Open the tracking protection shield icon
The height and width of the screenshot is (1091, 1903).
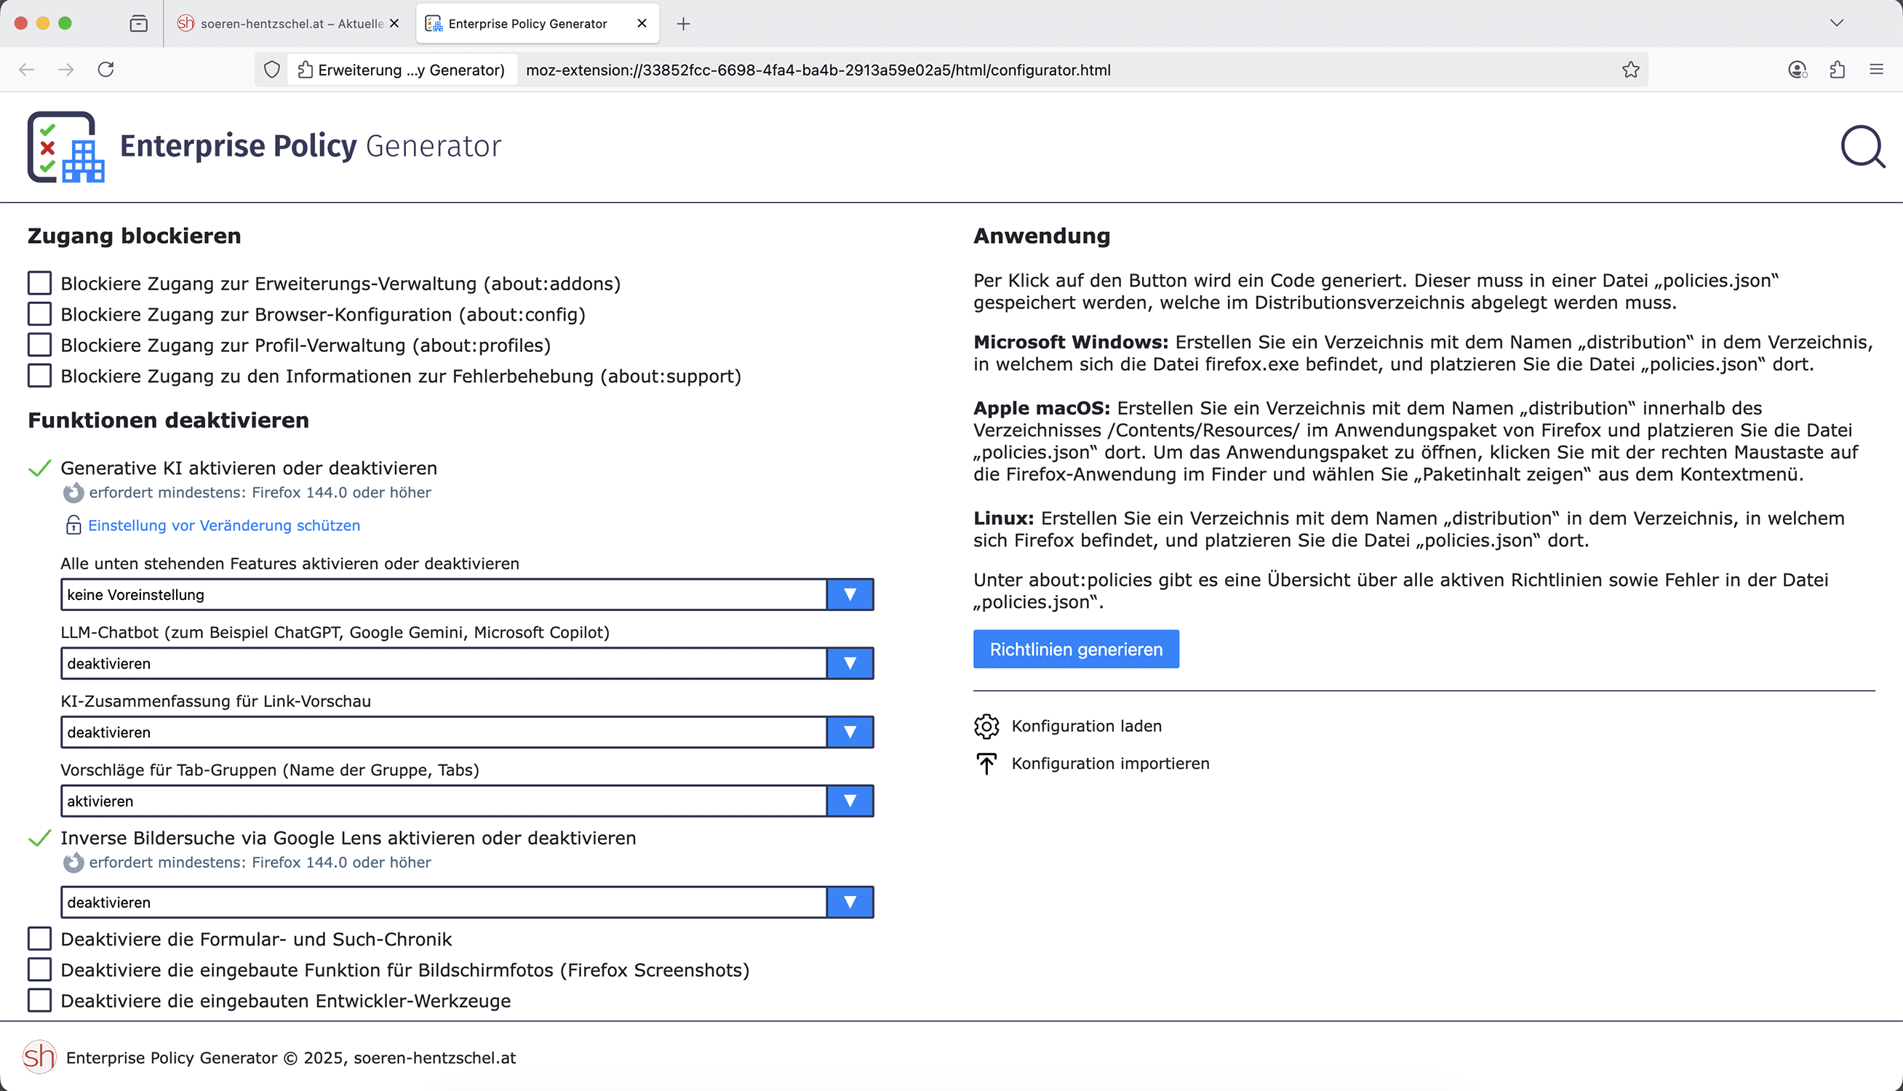(272, 70)
